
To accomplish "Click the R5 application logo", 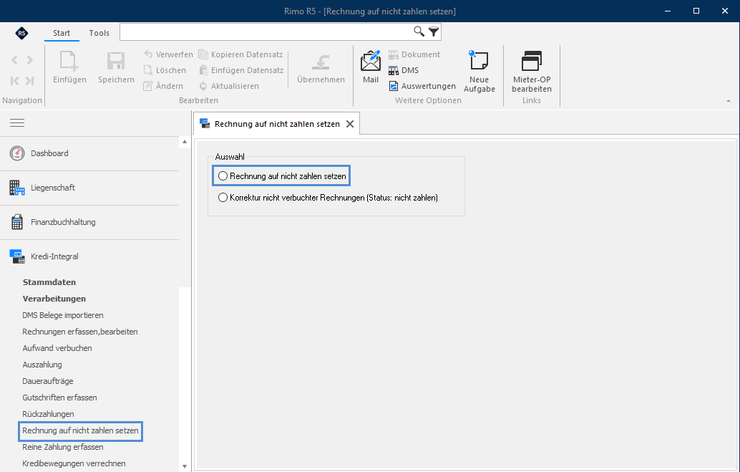I will pos(21,33).
